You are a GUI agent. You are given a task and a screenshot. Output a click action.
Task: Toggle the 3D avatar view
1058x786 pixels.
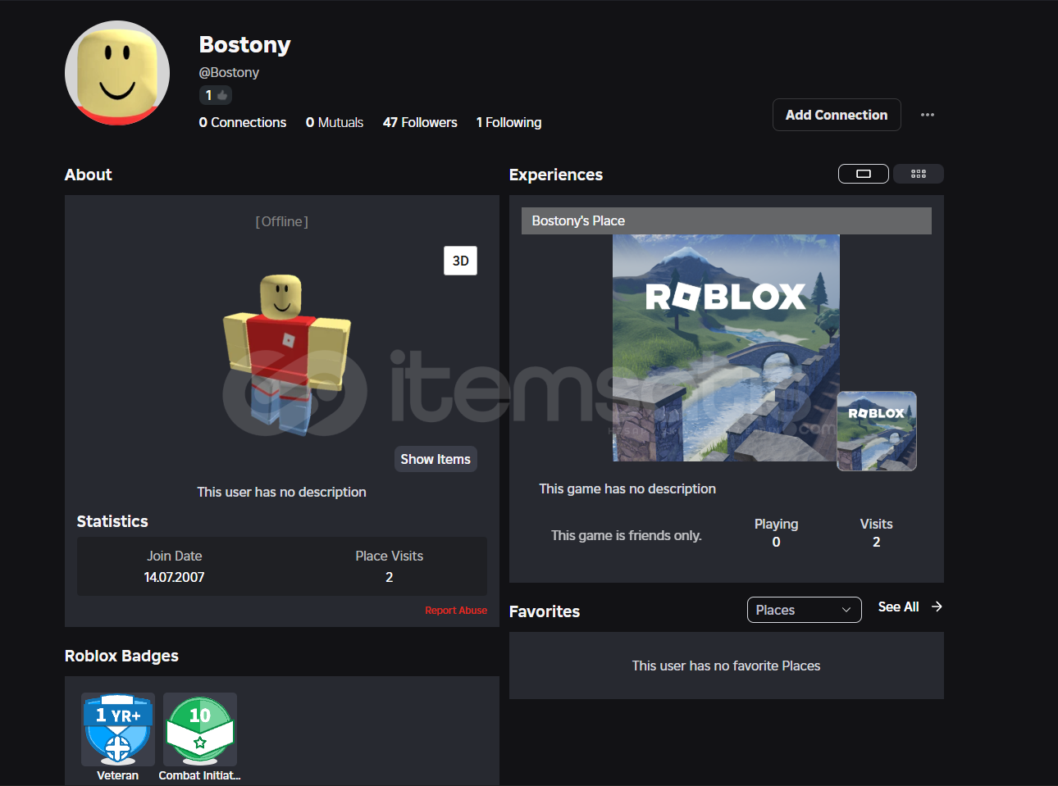pyautogui.click(x=460, y=261)
